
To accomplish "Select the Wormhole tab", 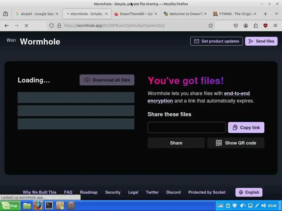I will [86, 14].
